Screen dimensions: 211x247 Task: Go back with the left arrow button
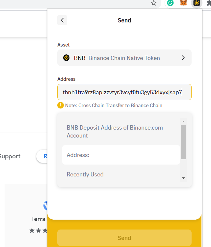coord(62,20)
